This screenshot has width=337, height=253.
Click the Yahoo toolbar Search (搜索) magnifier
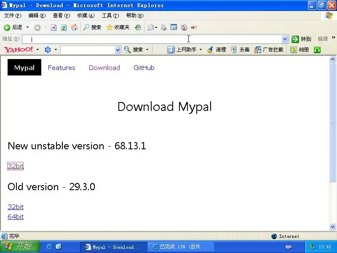tap(134, 50)
